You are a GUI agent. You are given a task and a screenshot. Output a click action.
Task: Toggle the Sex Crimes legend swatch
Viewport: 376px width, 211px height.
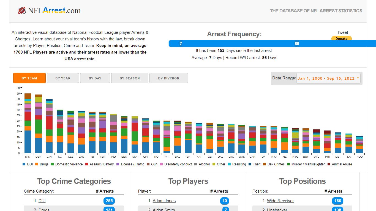tap(265, 164)
